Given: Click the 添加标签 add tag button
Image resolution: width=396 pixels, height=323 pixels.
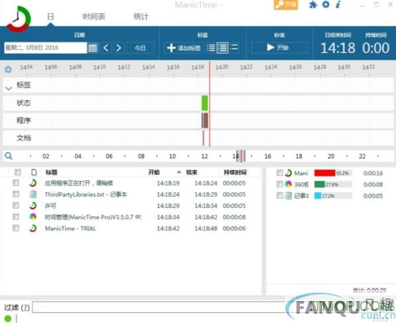Looking at the screenshot, I should pos(184,48).
